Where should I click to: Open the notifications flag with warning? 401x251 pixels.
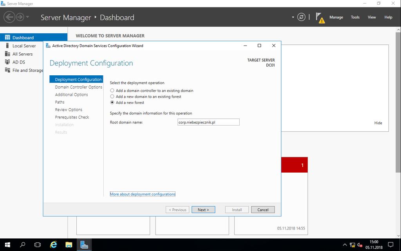coord(320,18)
